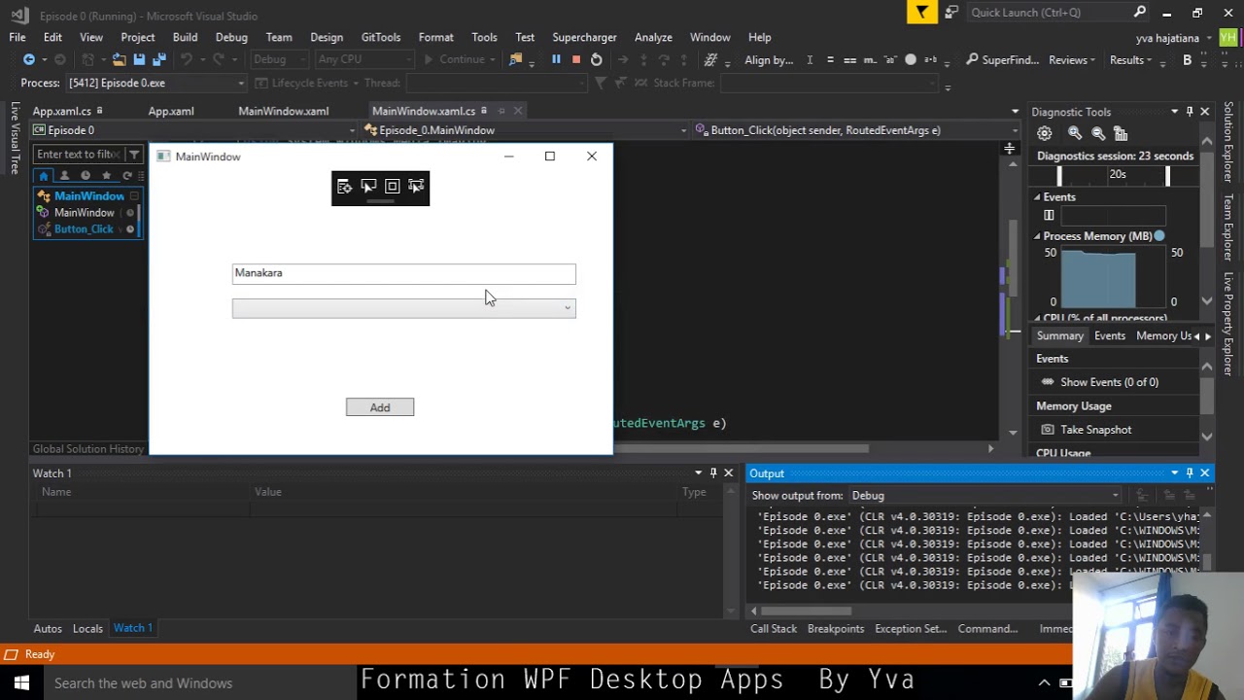
Task: Pin the Diagnostic Tools panel
Action: (1190, 112)
